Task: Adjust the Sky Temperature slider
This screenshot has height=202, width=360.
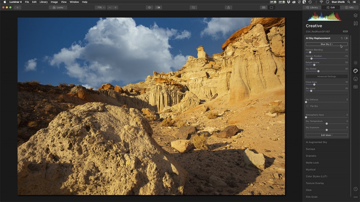Action: 327,124
